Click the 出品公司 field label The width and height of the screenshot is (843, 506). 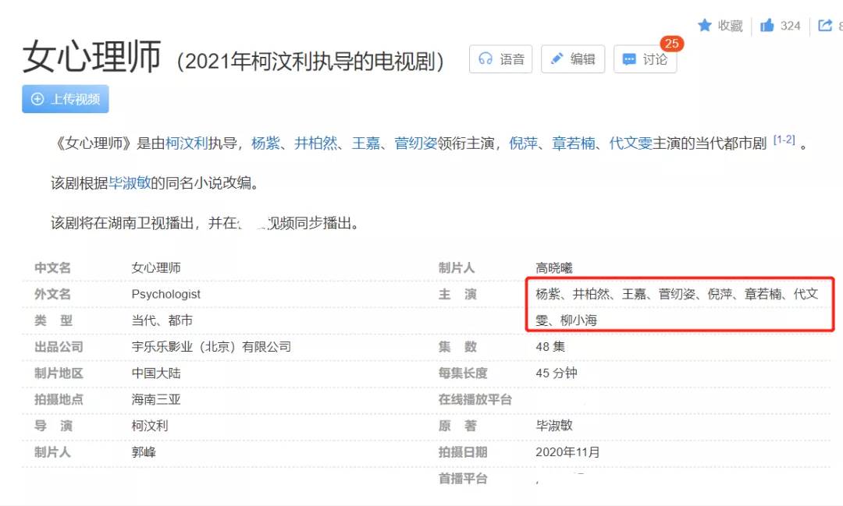[59, 346]
